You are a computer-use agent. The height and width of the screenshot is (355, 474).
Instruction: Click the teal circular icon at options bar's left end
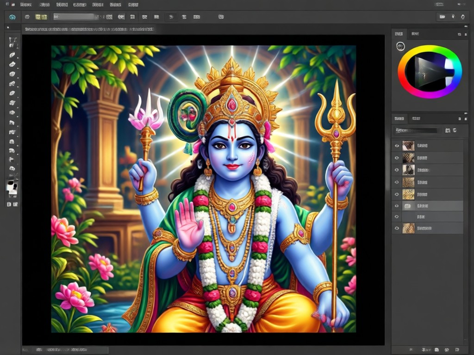click(x=12, y=17)
